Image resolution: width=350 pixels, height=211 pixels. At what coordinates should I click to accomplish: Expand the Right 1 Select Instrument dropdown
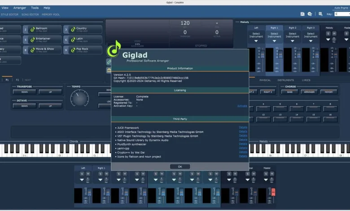click(274, 41)
